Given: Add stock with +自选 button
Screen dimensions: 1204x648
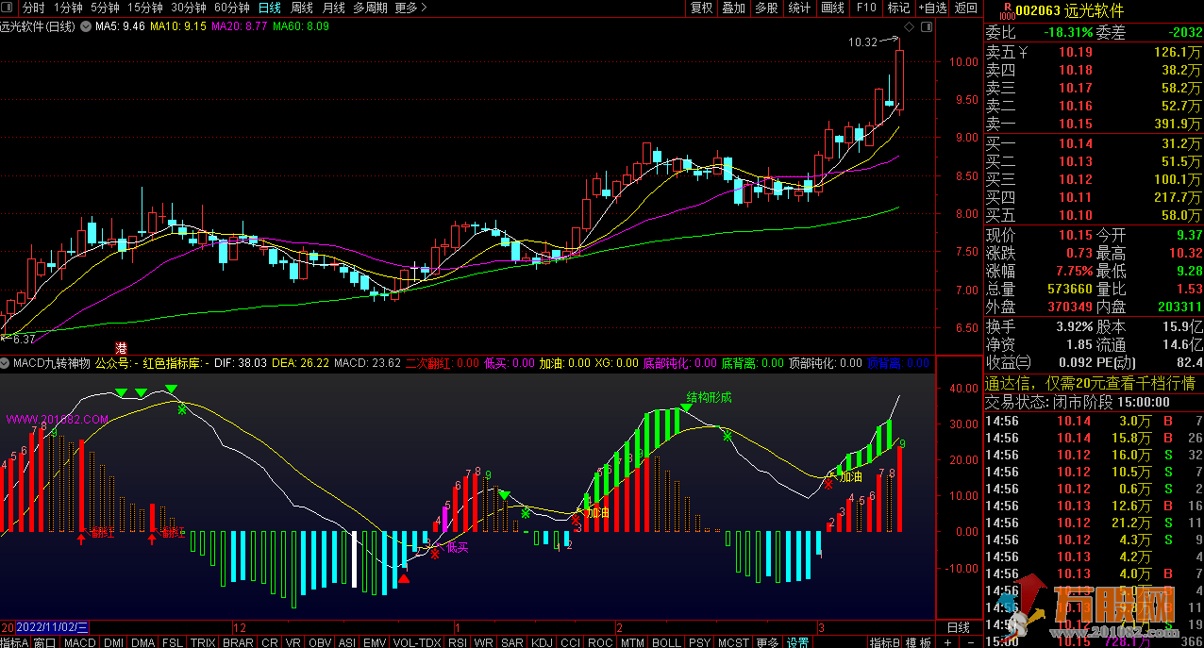Looking at the screenshot, I should [x=930, y=8].
